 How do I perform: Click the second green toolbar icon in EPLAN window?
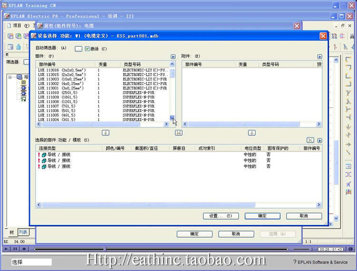19,36
